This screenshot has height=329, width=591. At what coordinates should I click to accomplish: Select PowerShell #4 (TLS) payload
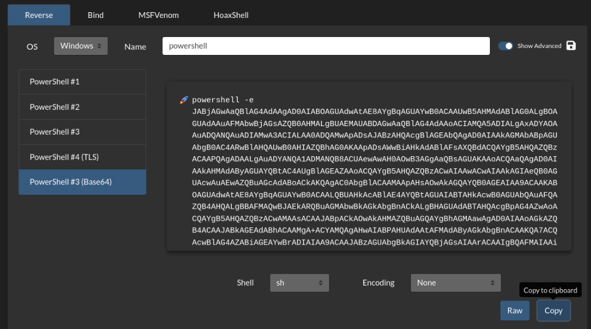pos(82,157)
